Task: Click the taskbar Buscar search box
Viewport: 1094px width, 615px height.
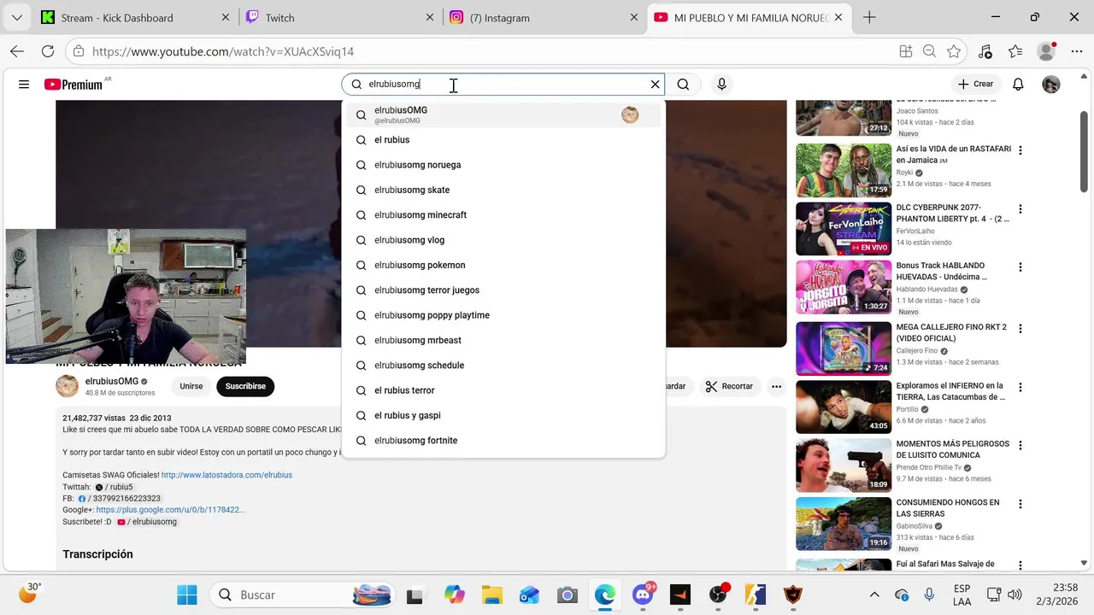Action: 303,594
